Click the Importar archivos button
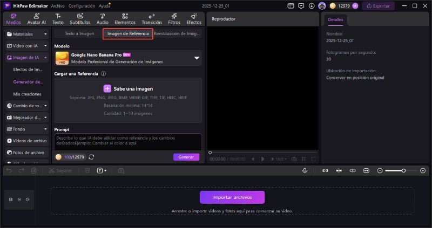The width and height of the screenshot is (432, 228). coord(232,197)
